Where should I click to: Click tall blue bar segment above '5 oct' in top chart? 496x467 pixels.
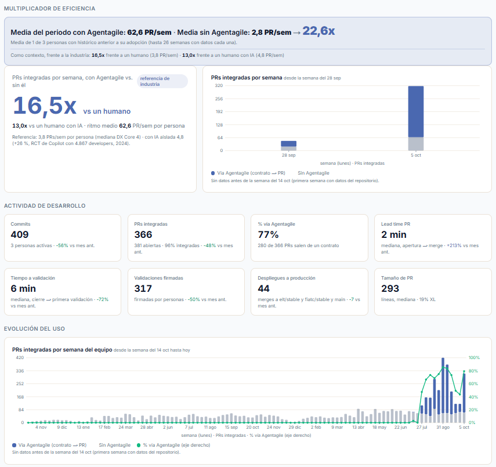415,112
